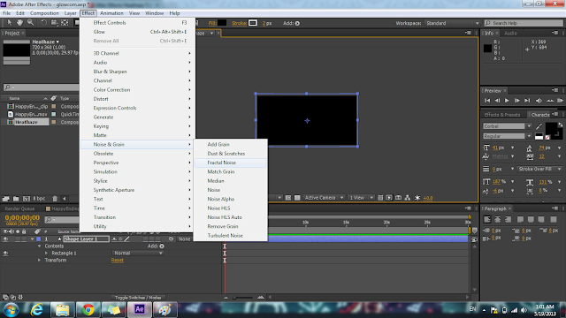Open Character panel fill color swatch
Viewport: 566px width, 318px height.
point(551,128)
